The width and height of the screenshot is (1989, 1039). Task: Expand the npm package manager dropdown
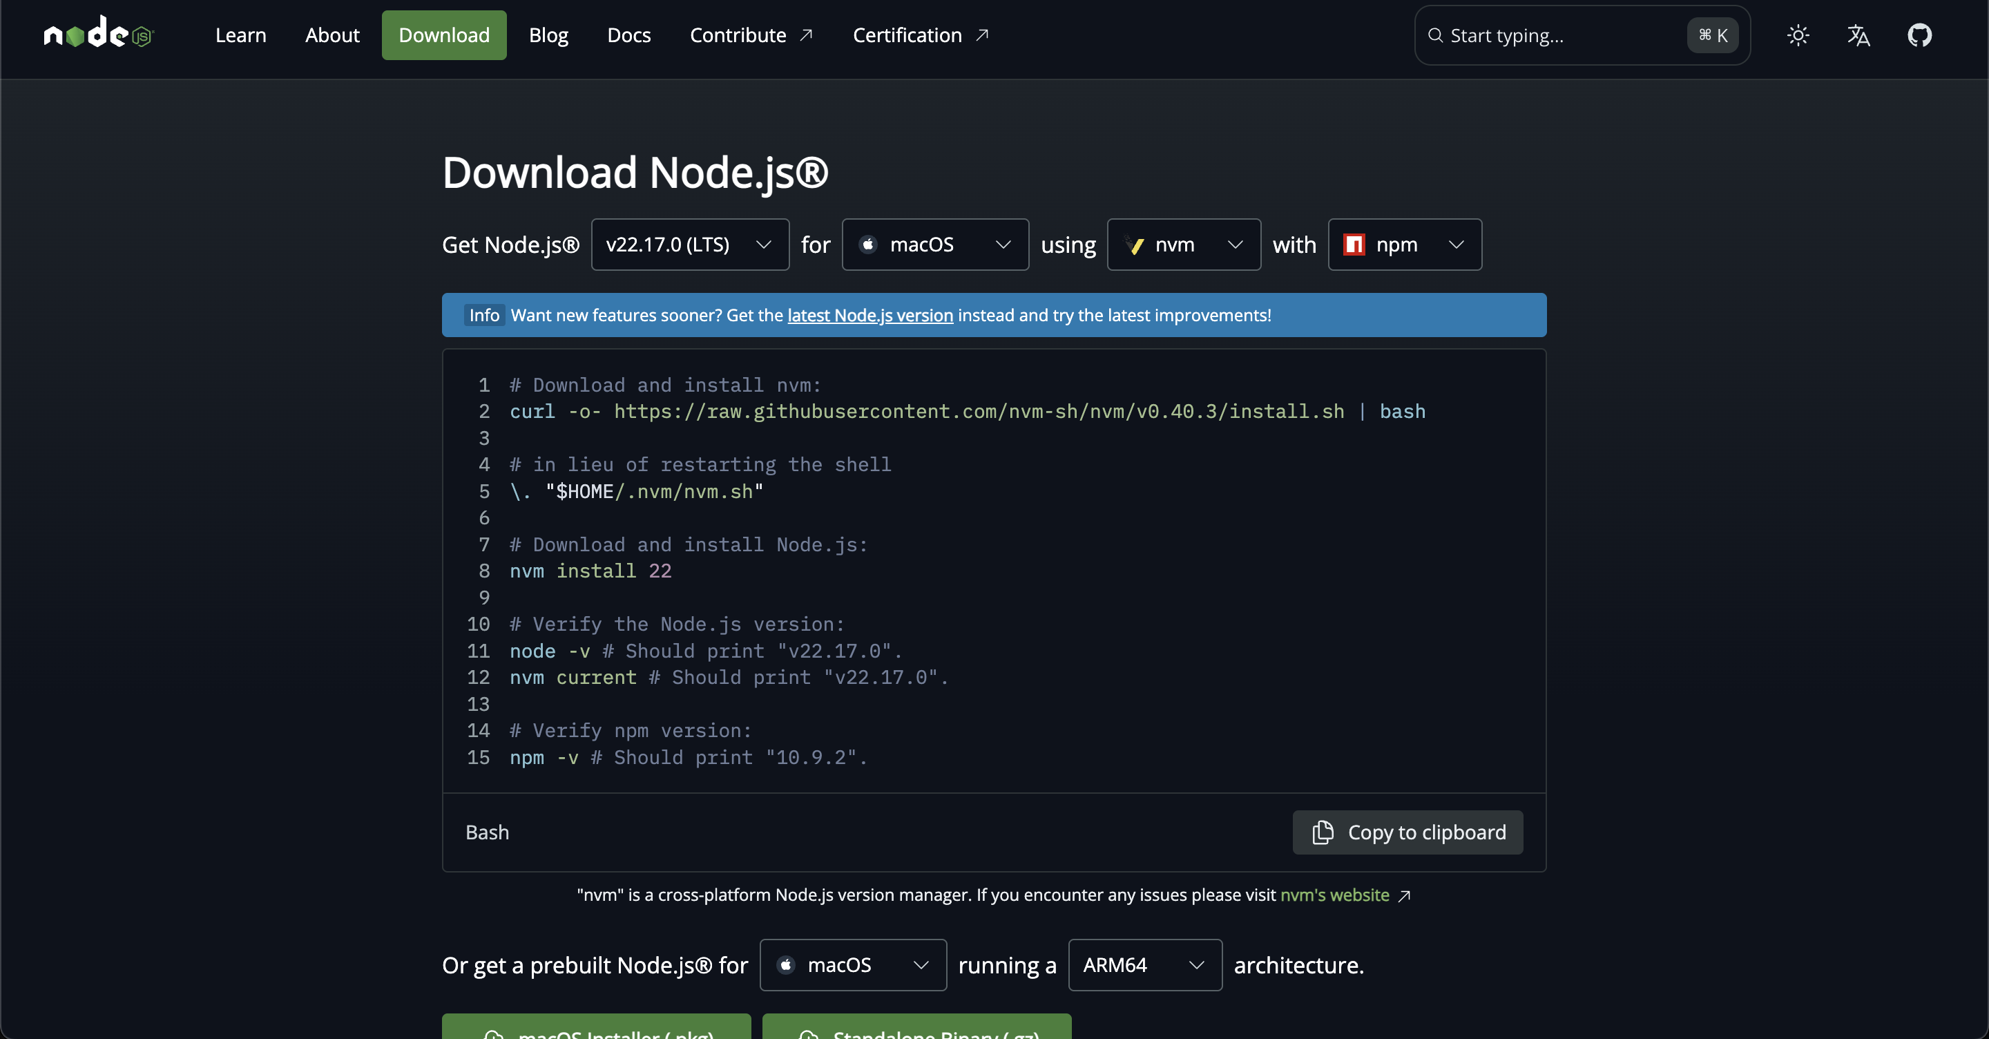1404,245
